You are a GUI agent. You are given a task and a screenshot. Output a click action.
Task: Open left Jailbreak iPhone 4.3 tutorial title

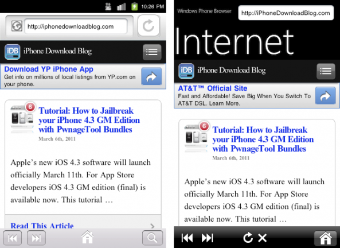89,120
